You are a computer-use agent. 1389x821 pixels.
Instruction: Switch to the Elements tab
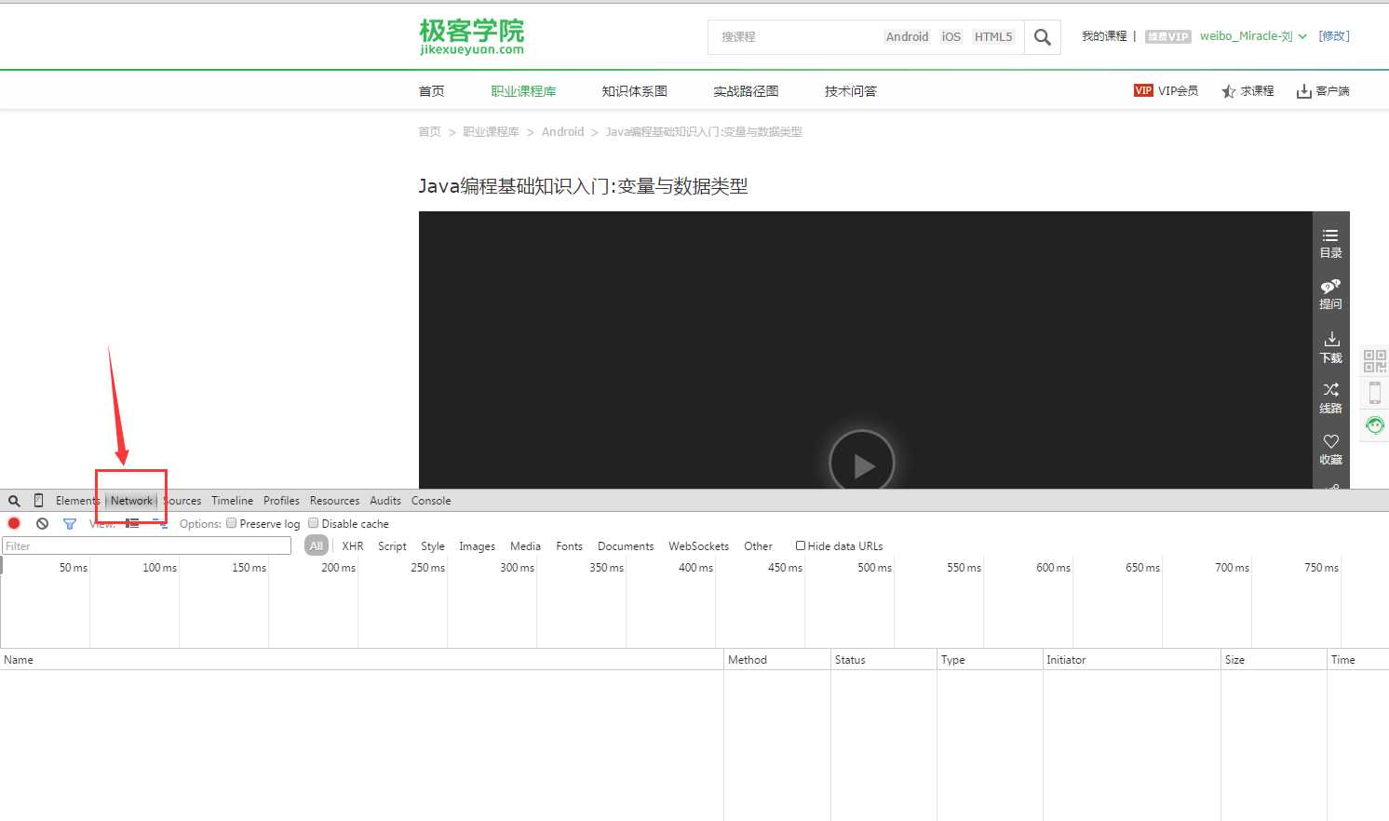coord(78,501)
